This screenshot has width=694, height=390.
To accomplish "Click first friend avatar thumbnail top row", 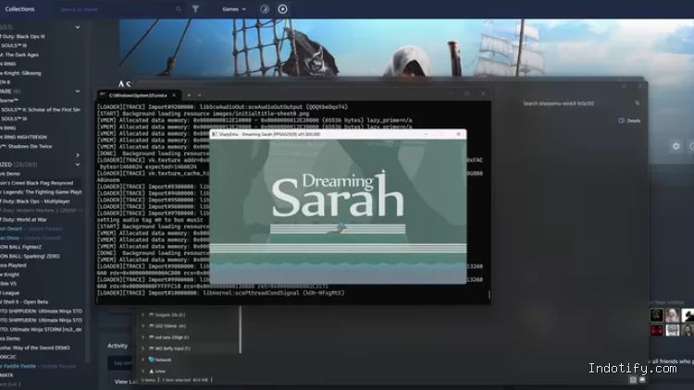I will [657, 315].
